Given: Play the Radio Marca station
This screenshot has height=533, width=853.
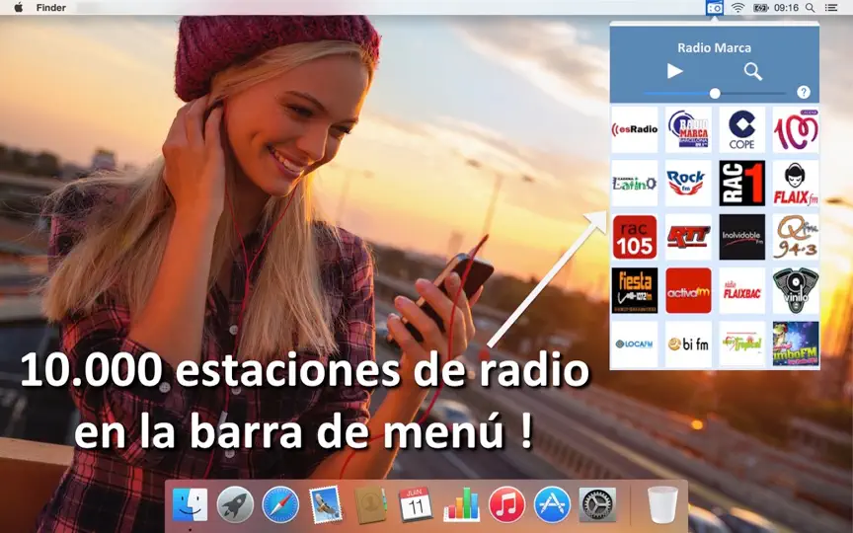Looking at the screenshot, I should pos(674,71).
